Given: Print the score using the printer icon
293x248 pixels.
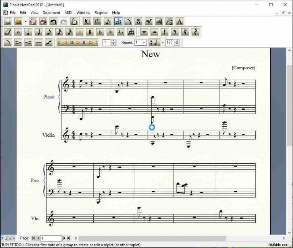Looking at the screenshot, I should [x=43, y=22].
